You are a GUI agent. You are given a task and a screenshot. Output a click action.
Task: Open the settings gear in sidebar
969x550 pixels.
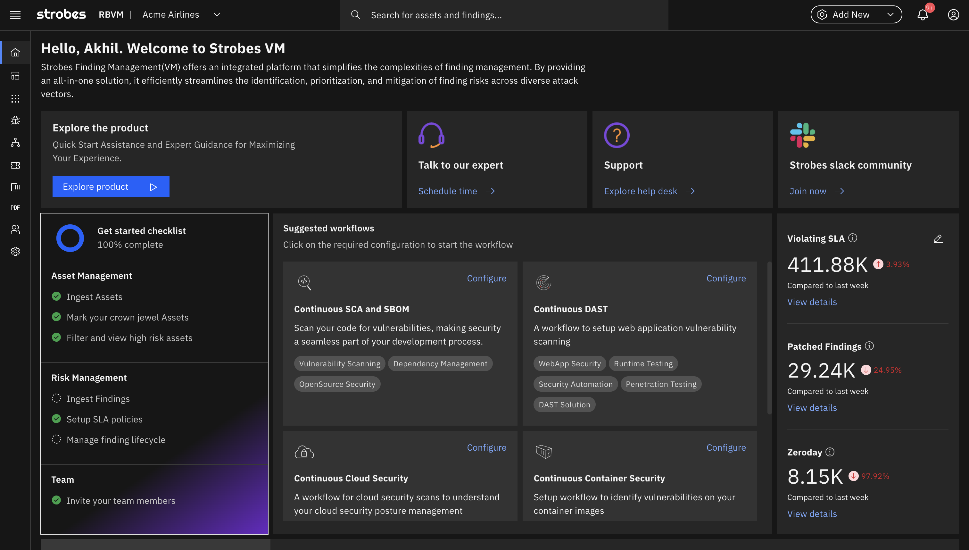point(15,251)
